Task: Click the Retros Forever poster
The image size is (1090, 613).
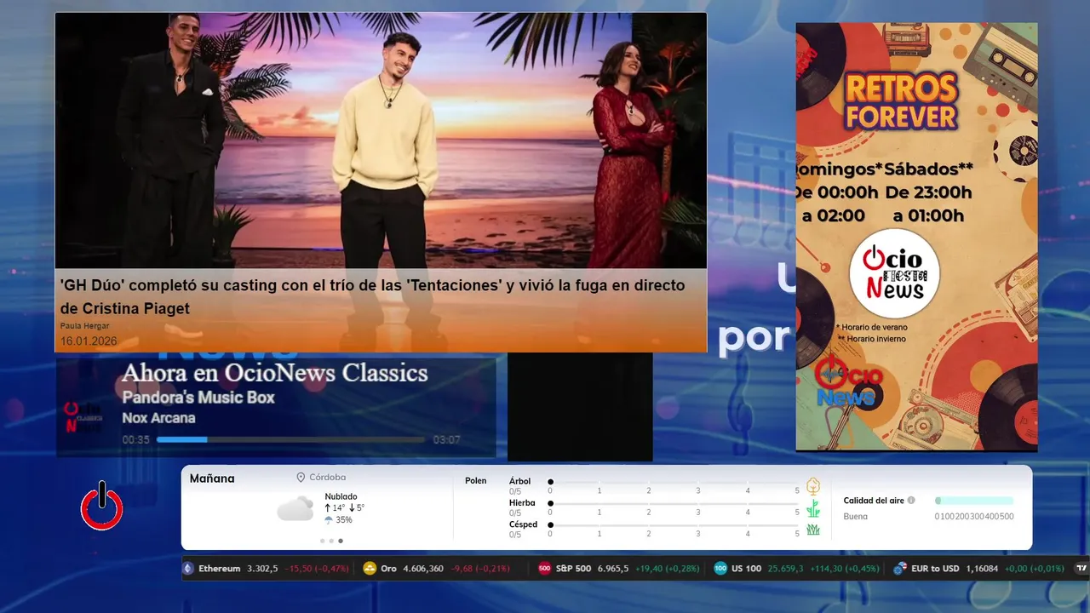Action: (x=916, y=236)
